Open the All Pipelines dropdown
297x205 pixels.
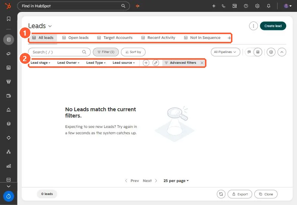tap(225, 52)
